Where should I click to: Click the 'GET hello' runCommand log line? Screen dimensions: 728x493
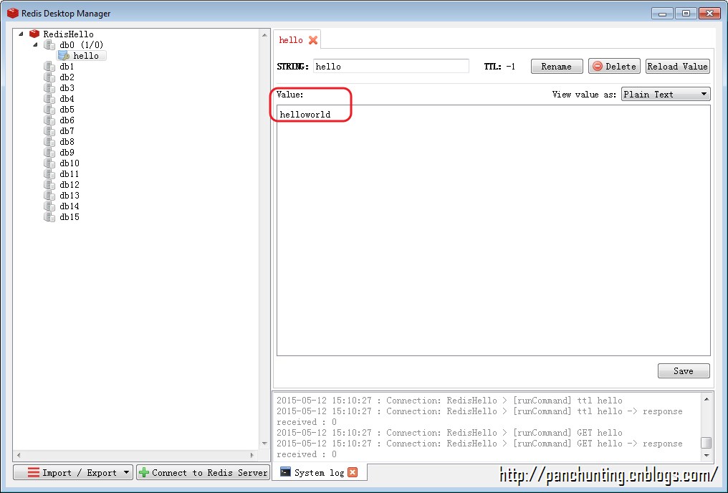[449, 433]
